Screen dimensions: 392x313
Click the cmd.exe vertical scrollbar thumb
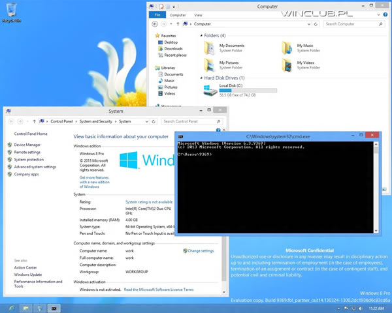point(376,150)
